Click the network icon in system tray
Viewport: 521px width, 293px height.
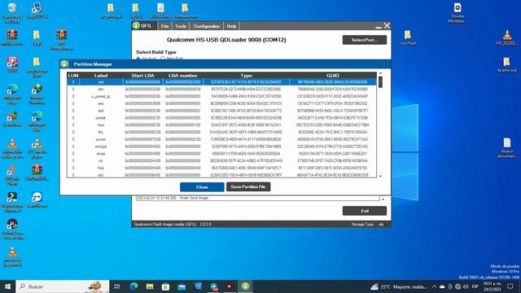click(x=458, y=286)
